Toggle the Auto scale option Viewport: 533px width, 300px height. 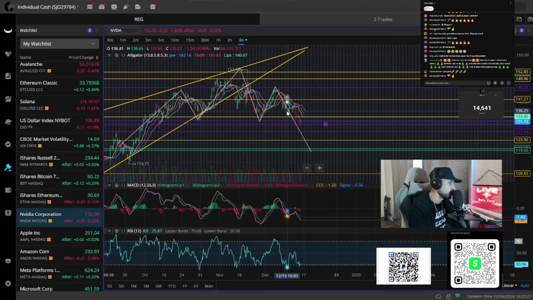525,285
